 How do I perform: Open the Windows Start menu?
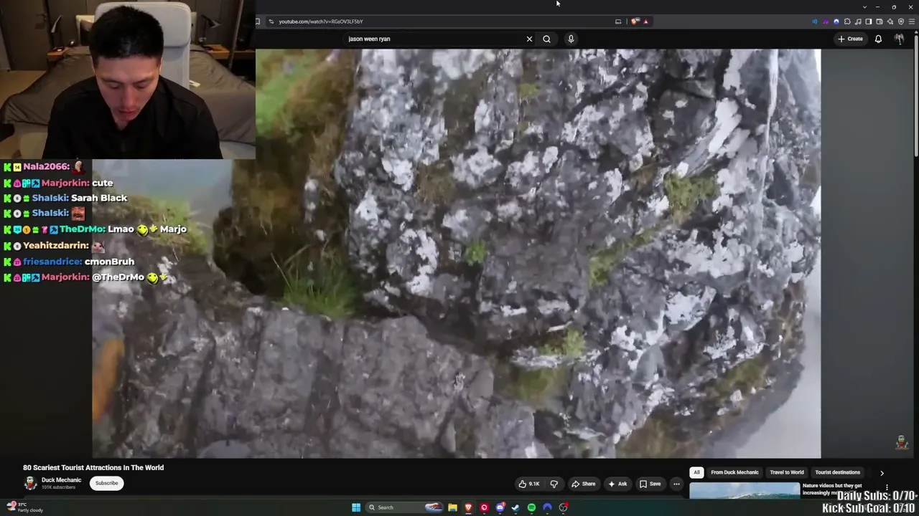355,507
